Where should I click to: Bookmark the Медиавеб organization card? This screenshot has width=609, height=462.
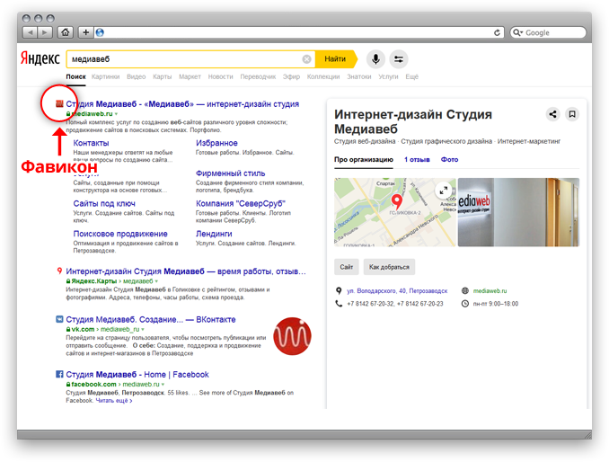[x=572, y=114]
